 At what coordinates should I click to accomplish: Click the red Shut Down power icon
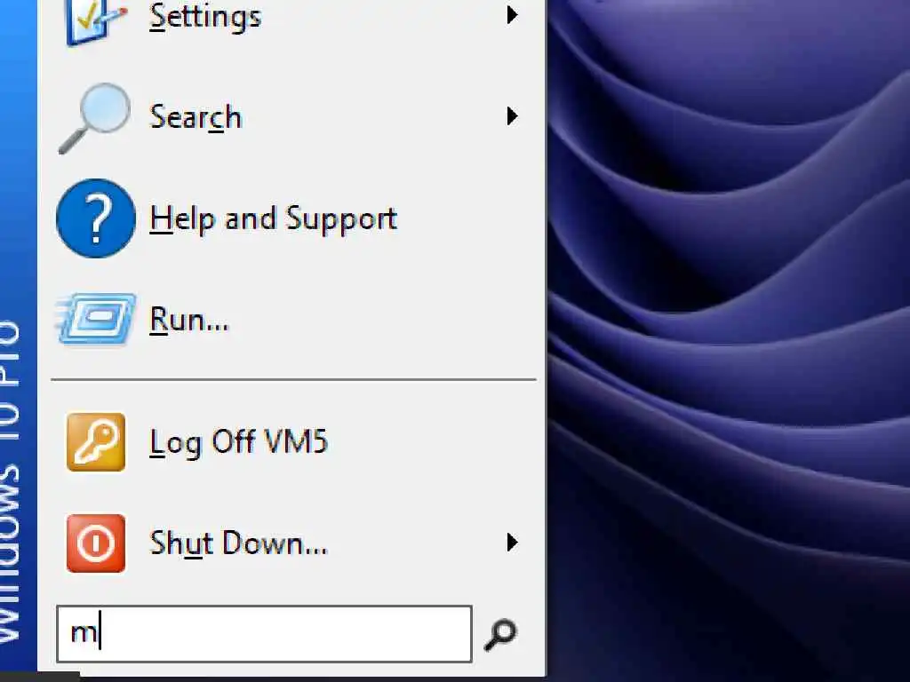pyautogui.click(x=96, y=543)
